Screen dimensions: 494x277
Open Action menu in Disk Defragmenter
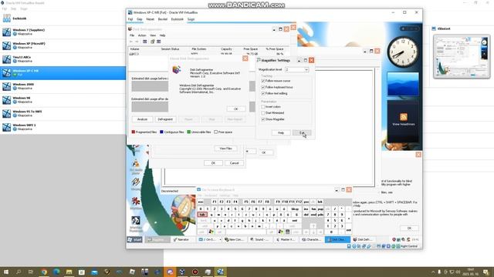pos(142,35)
